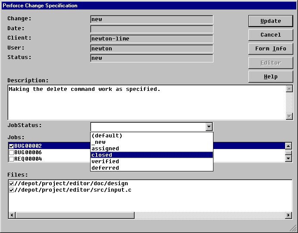Open Form Info
Viewport: 298px width, 233px height.
[x=270, y=49]
